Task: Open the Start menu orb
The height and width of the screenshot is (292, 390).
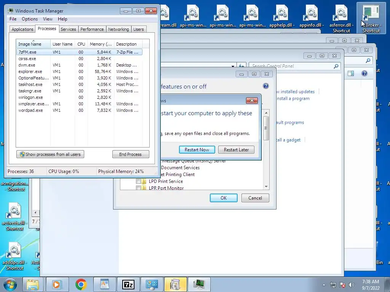Action: pos(10,284)
